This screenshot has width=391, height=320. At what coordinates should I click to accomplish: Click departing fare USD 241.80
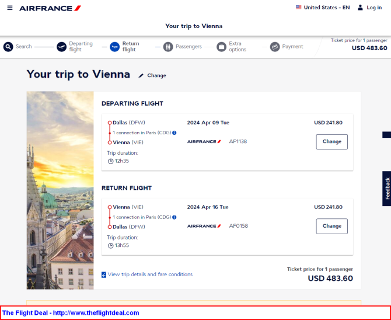pos(328,123)
